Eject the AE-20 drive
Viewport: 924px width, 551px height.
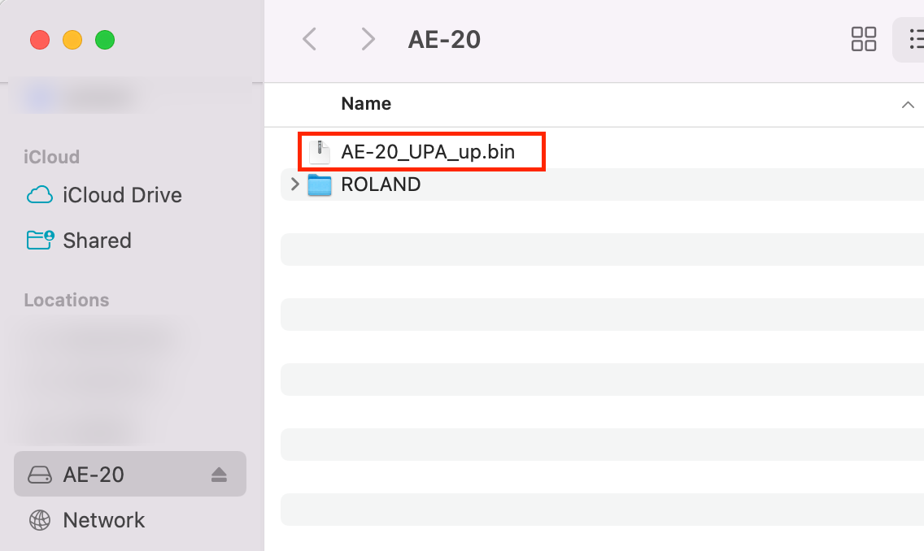click(219, 475)
